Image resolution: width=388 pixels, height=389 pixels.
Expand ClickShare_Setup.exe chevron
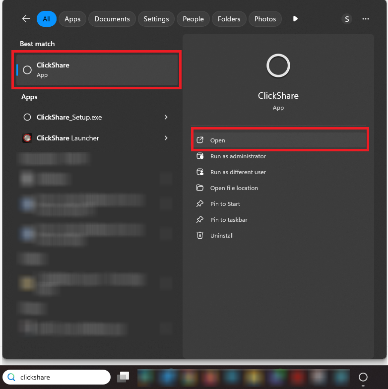(166, 117)
